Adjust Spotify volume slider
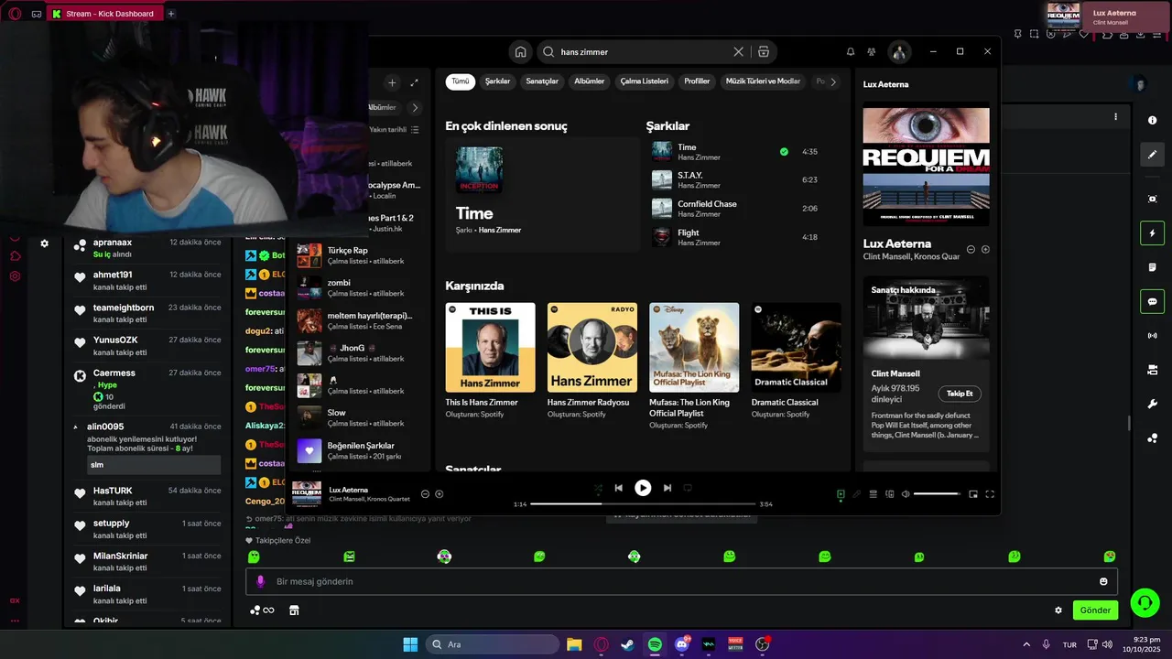This screenshot has width=1172, height=659. (936, 494)
